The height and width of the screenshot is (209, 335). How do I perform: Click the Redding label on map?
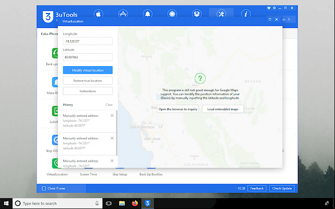point(147,57)
